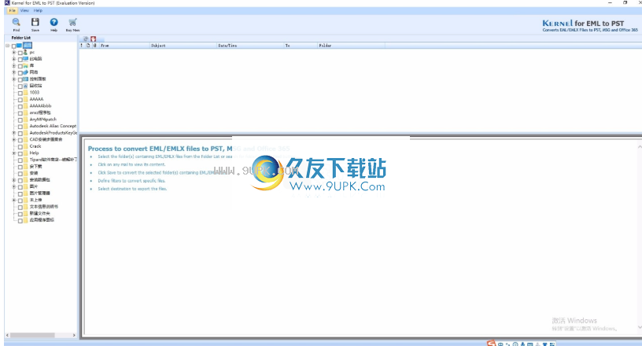Screen dimensions: 642x346
Task: Click the folder icon beside AAAAA
Action: tap(26, 99)
